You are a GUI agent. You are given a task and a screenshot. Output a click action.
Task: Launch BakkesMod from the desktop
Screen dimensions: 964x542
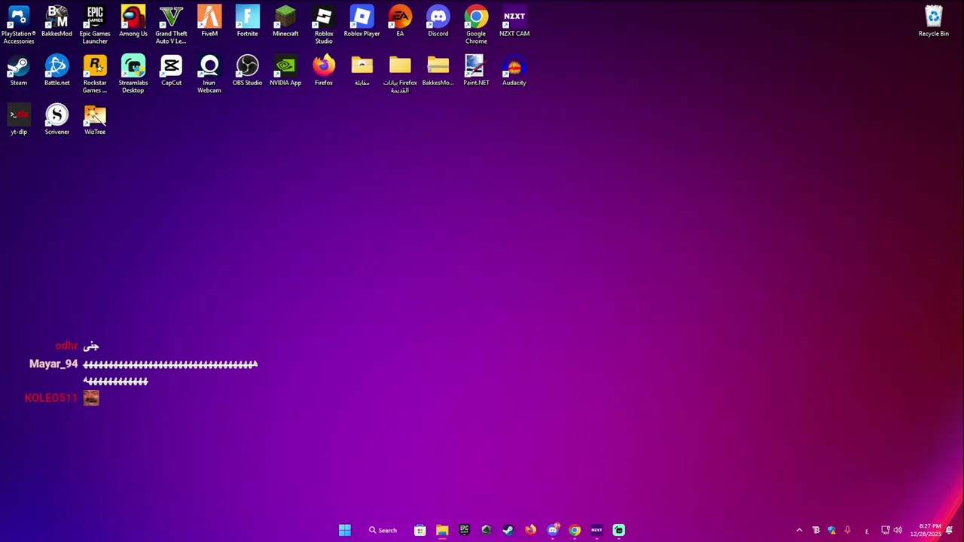56,21
